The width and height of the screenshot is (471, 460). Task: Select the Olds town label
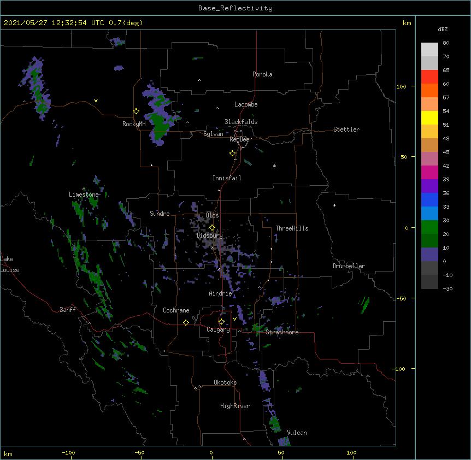[212, 215]
